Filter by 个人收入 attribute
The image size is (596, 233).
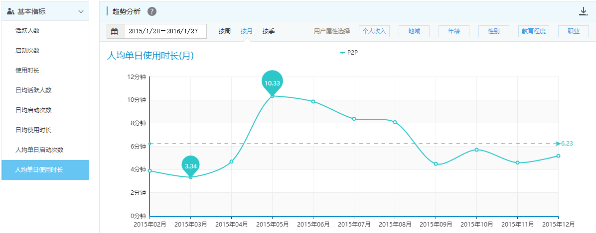374,31
